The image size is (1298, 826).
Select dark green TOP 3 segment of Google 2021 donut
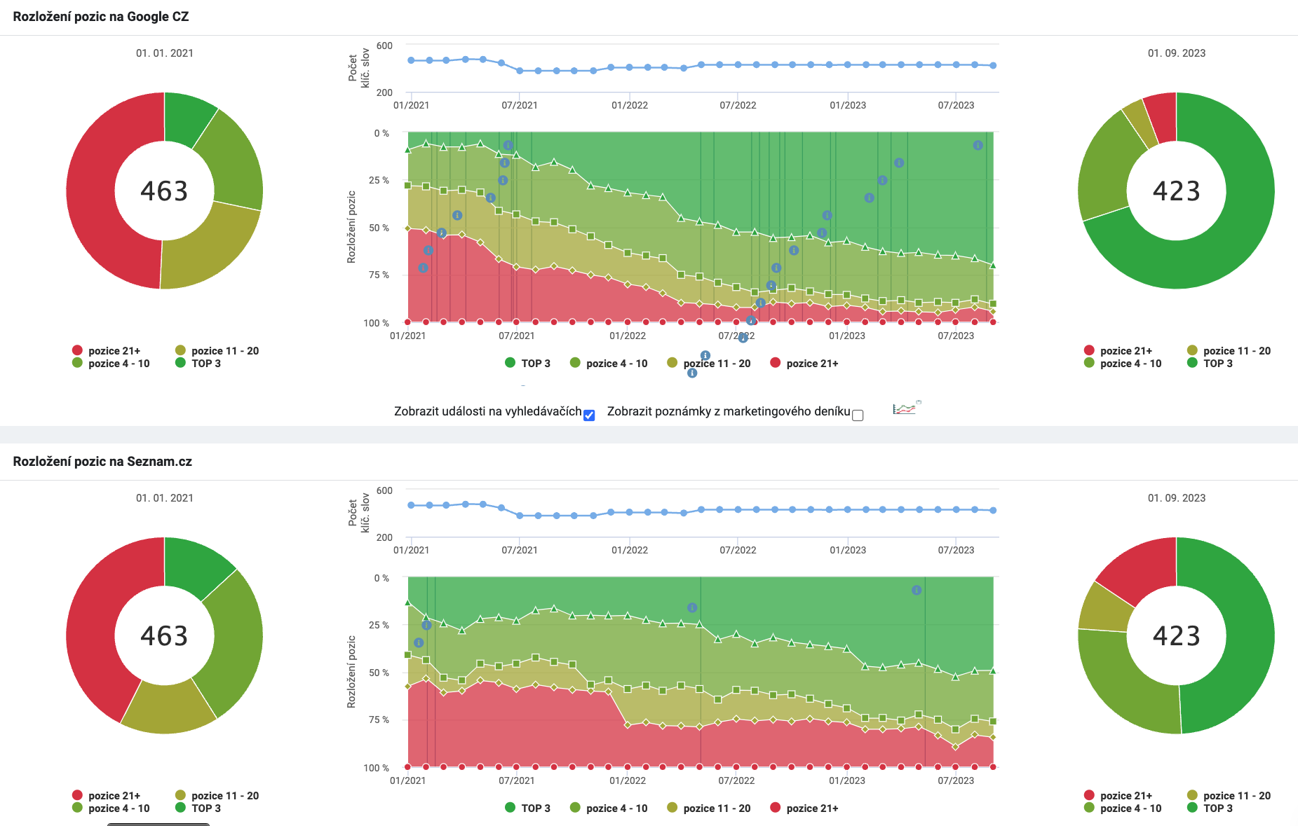187,121
